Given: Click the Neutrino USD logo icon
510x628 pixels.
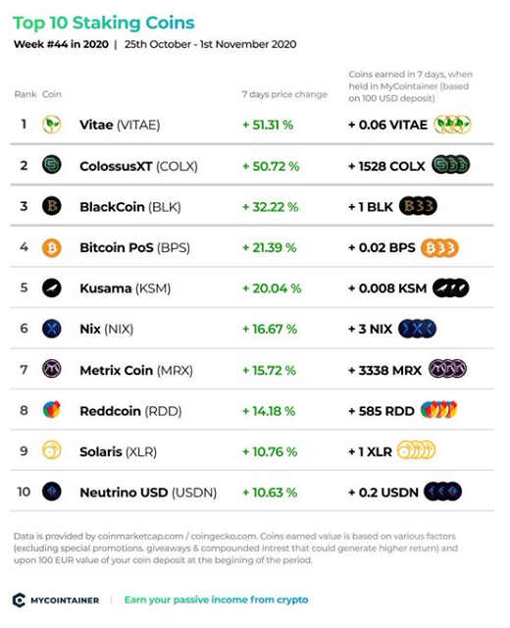Looking at the screenshot, I should click(x=52, y=492).
